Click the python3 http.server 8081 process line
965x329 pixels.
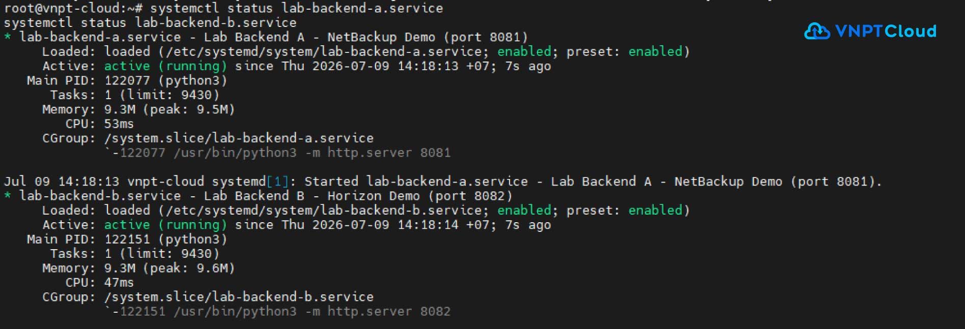click(278, 153)
